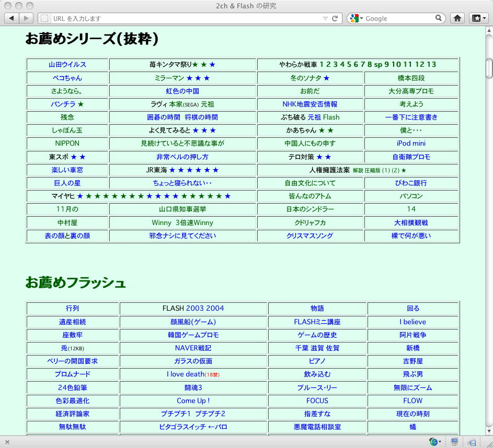Open the NAVER戦記 link
This screenshot has width=493, height=448.
pyautogui.click(x=193, y=348)
